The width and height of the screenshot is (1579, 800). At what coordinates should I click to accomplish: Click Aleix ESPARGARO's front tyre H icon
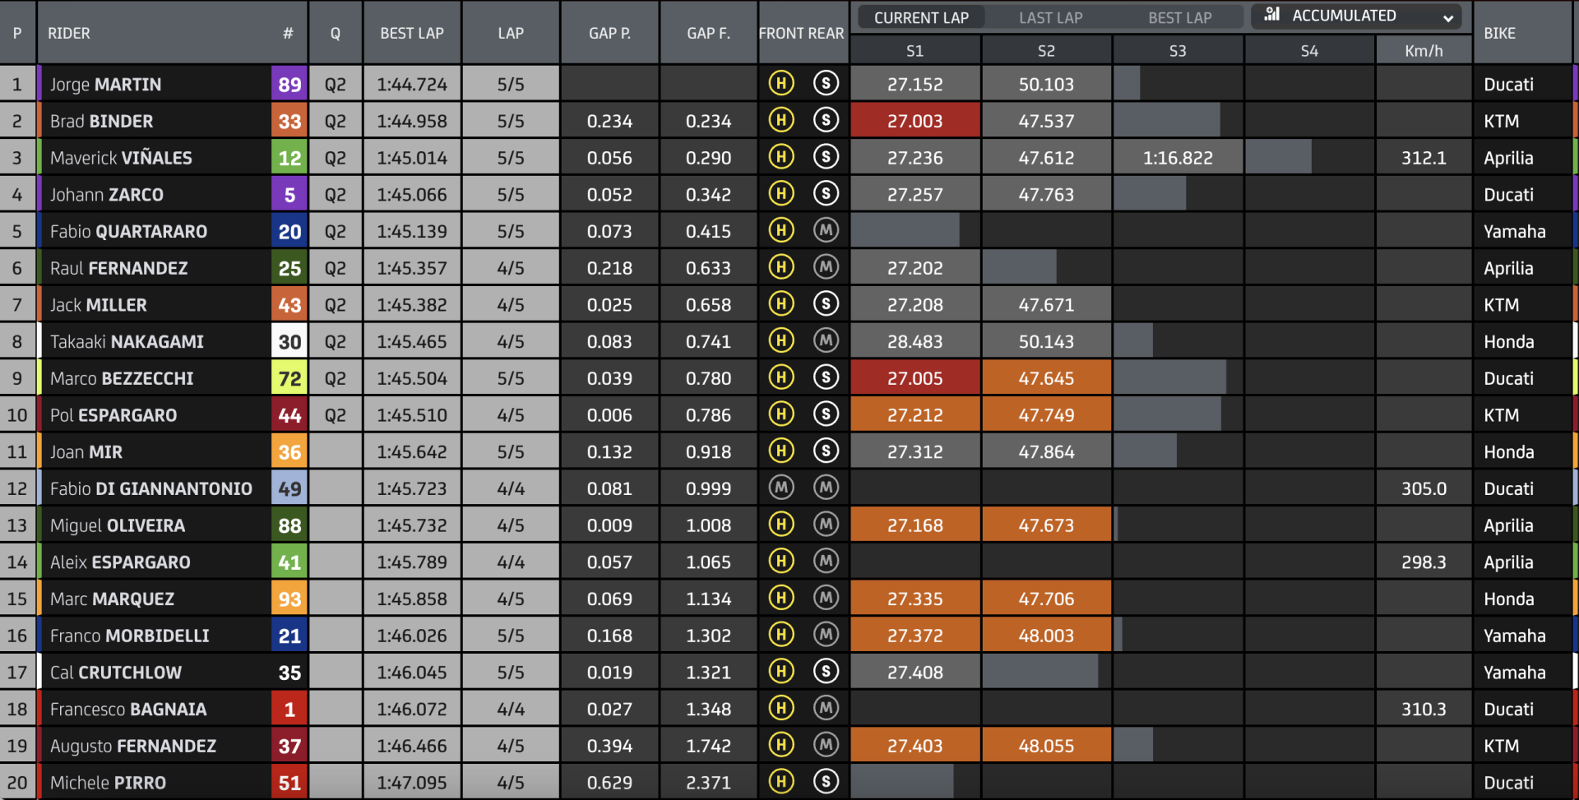tap(781, 561)
